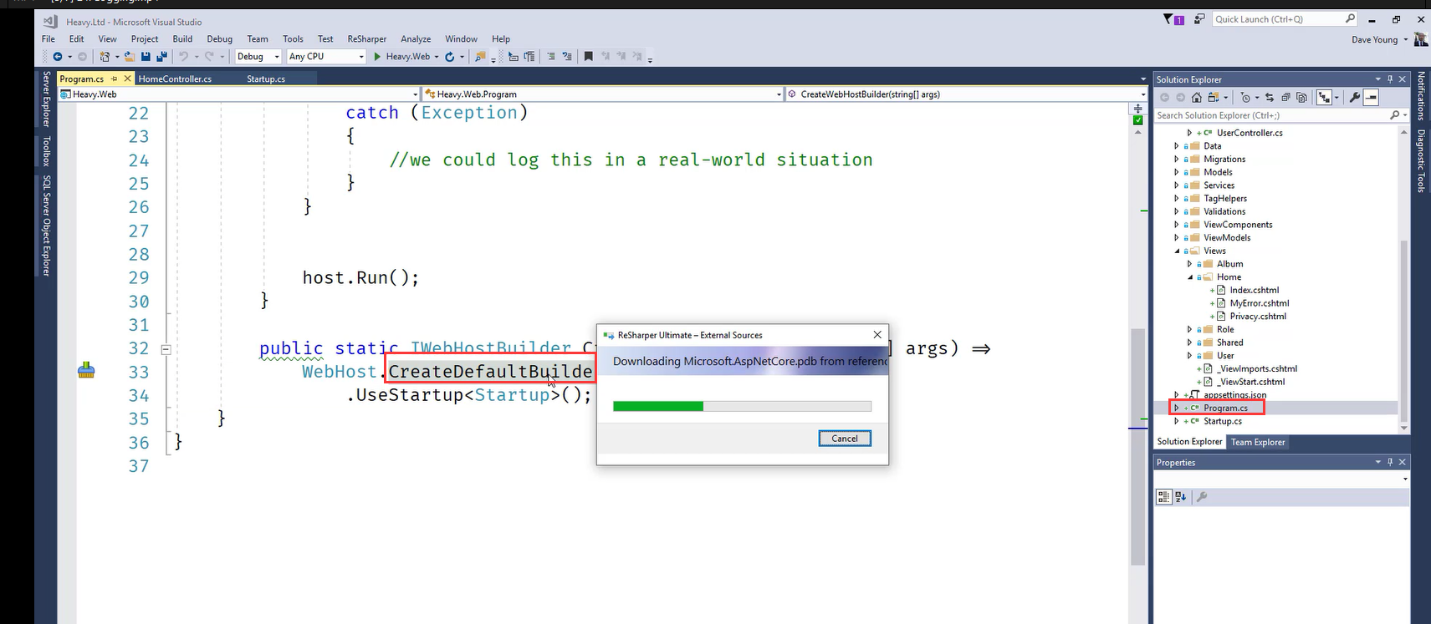
Task: Open the Toolbox side tab
Action: click(47, 151)
